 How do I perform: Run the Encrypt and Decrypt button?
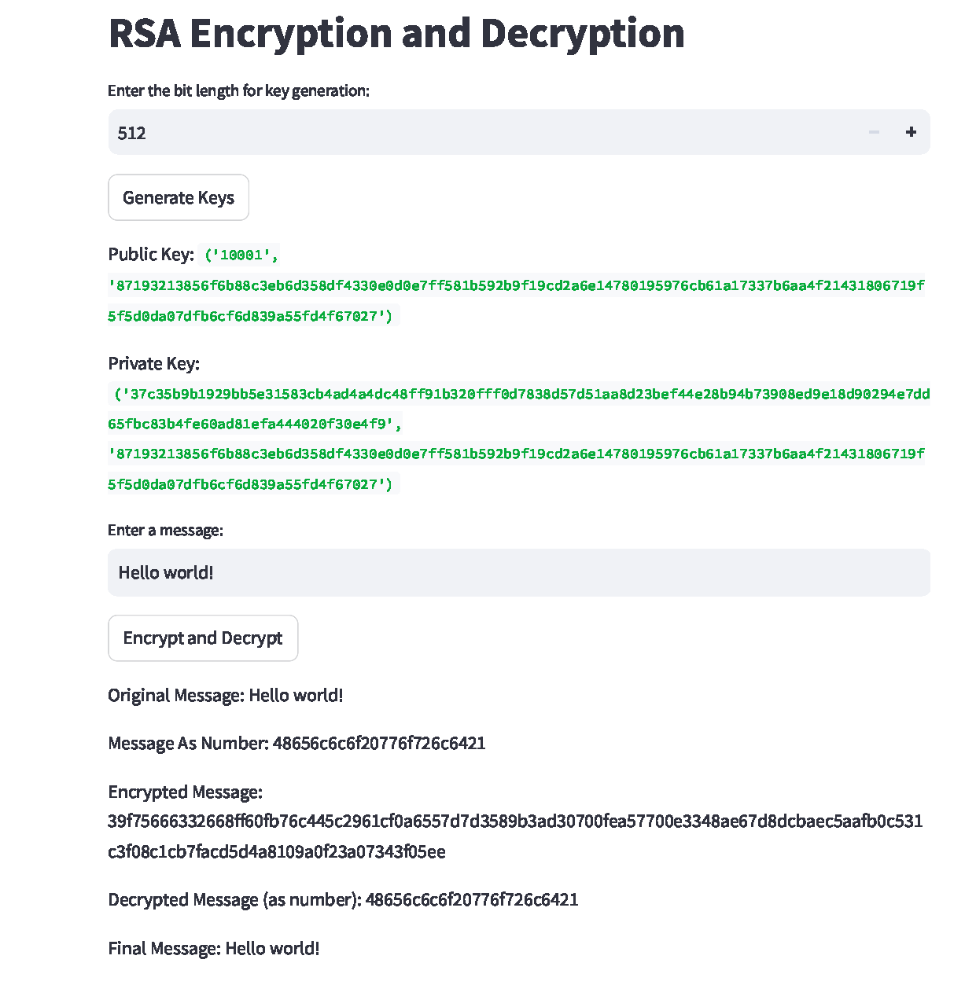pos(203,638)
